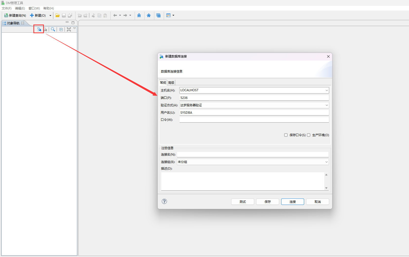Click the cut scissors icon
Viewport: 409px width, 257px height.
[93, 15]
